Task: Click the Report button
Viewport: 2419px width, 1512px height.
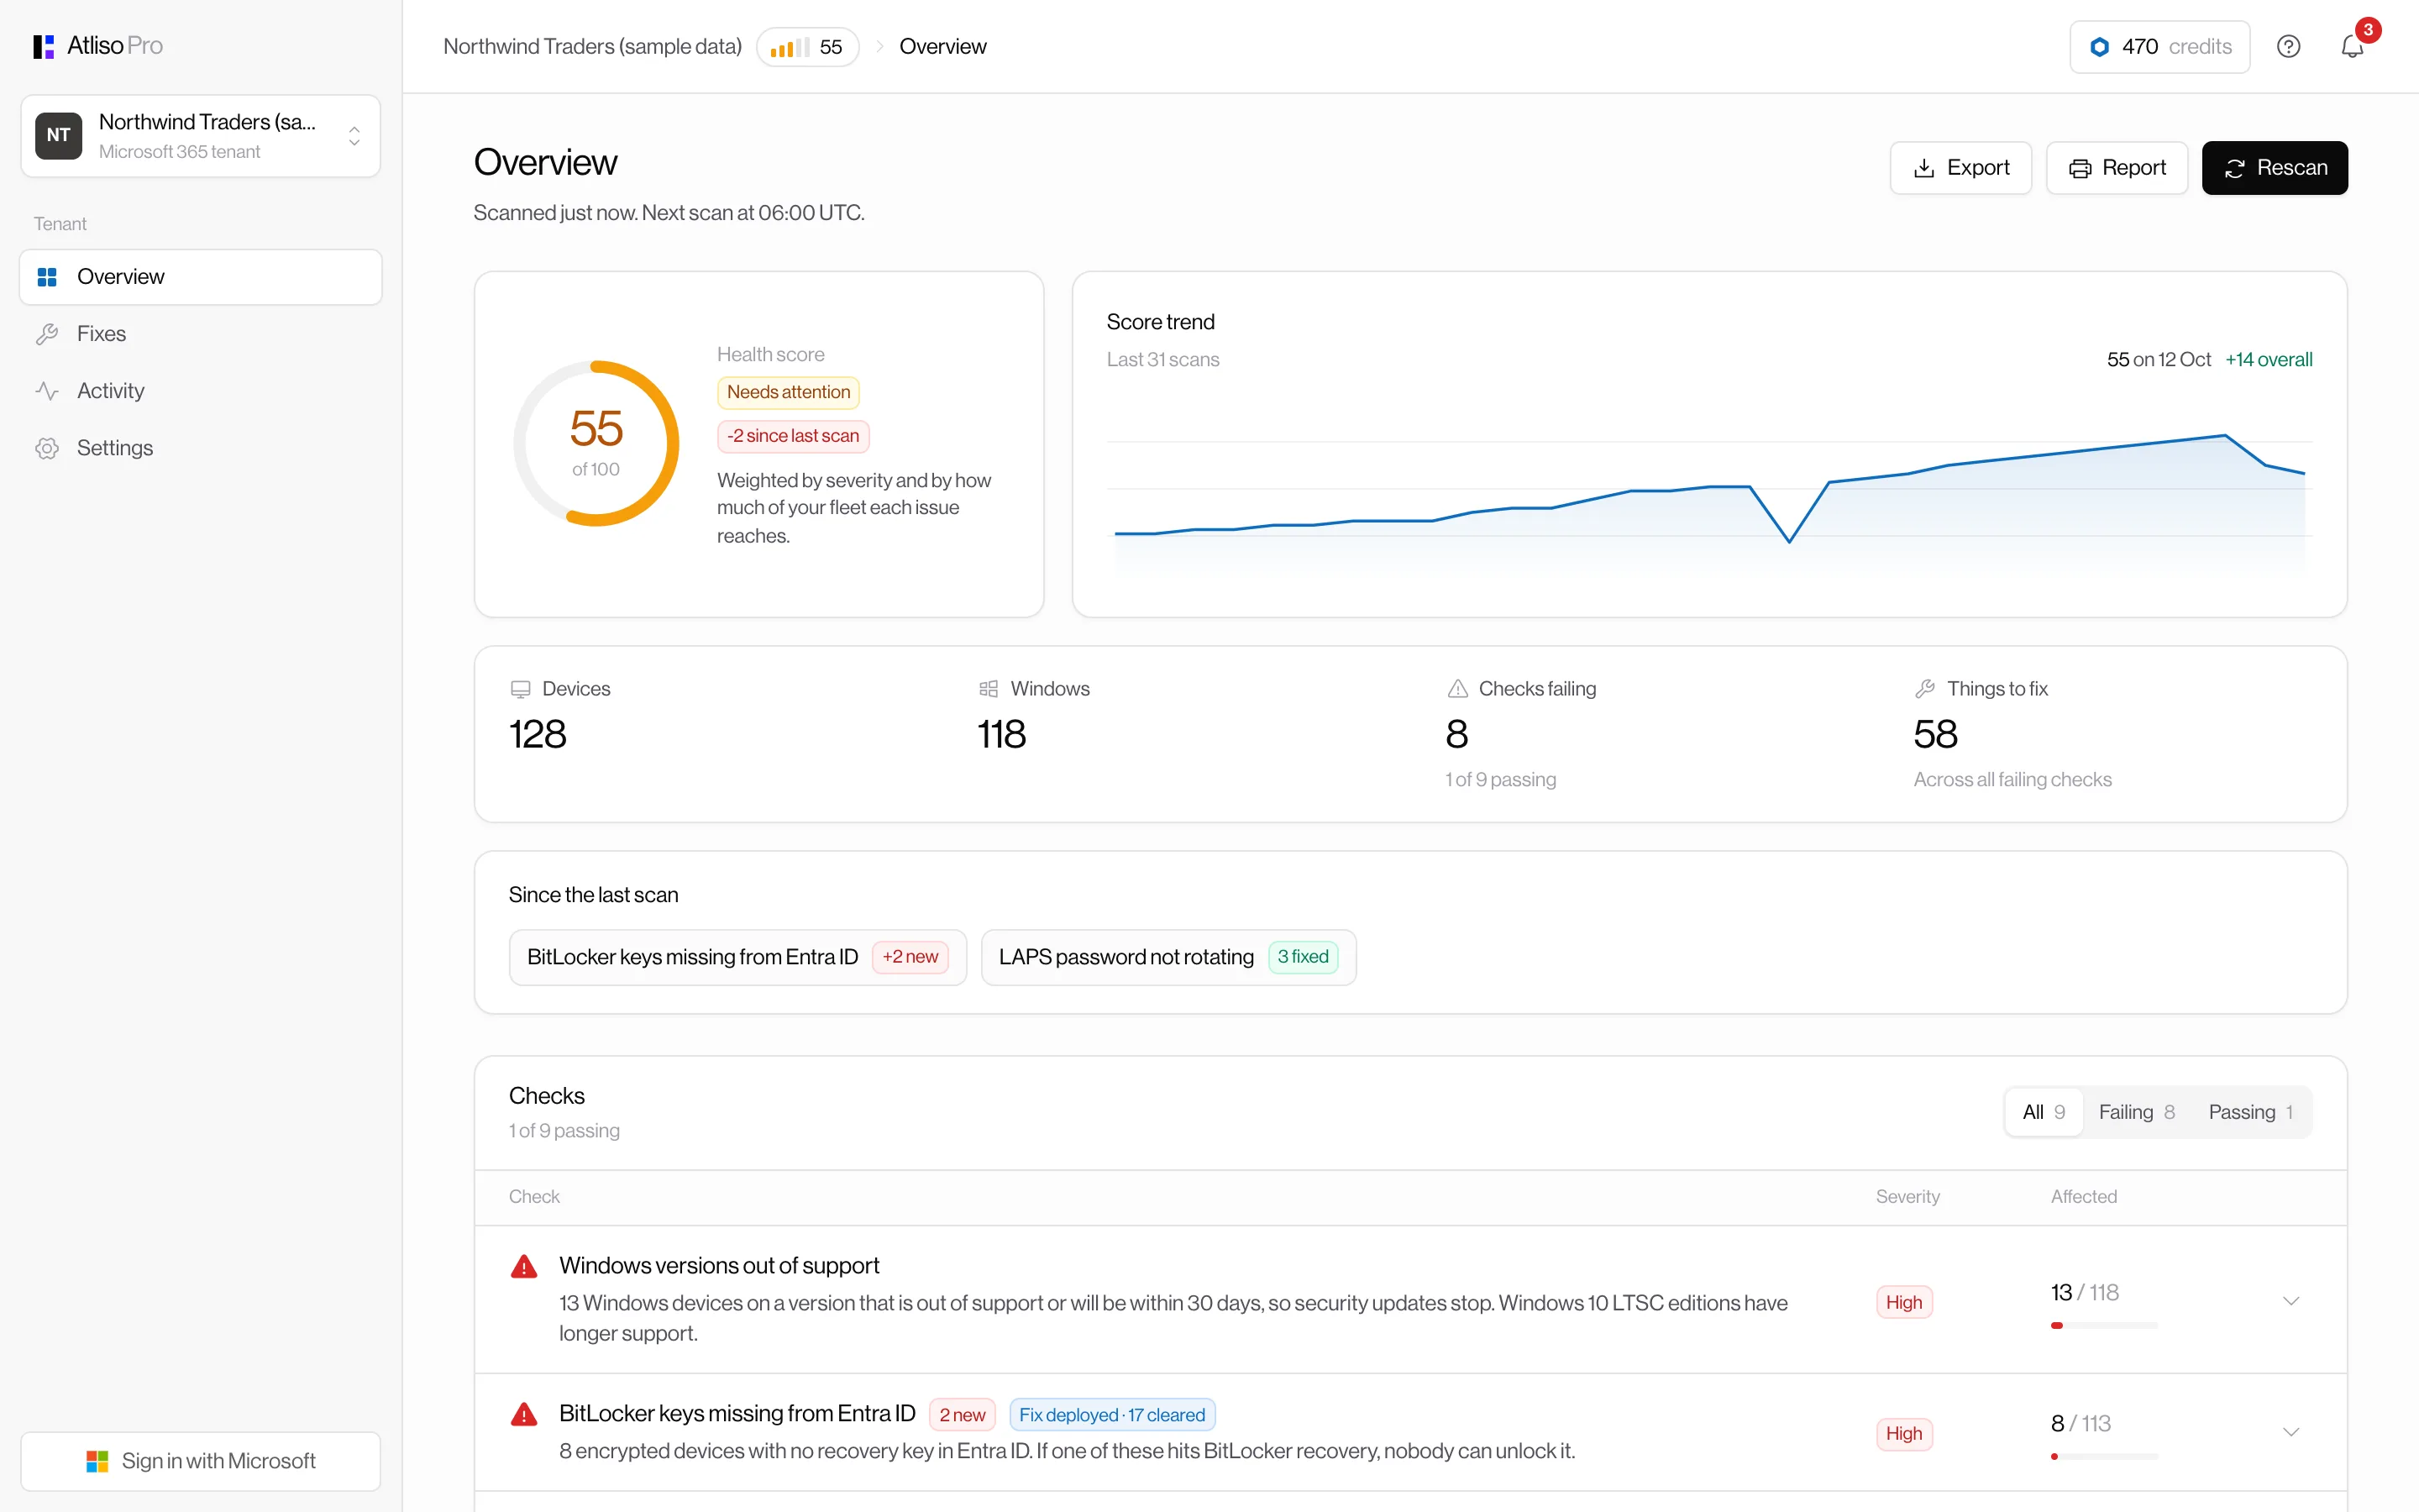Action: pyautogui.click(x=2117, y=168)
